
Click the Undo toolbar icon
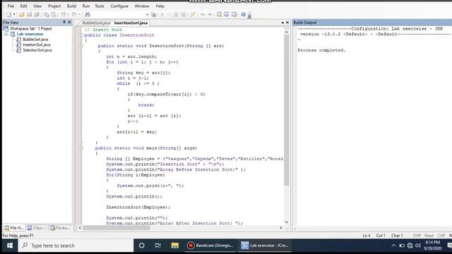tap(63, 14)
